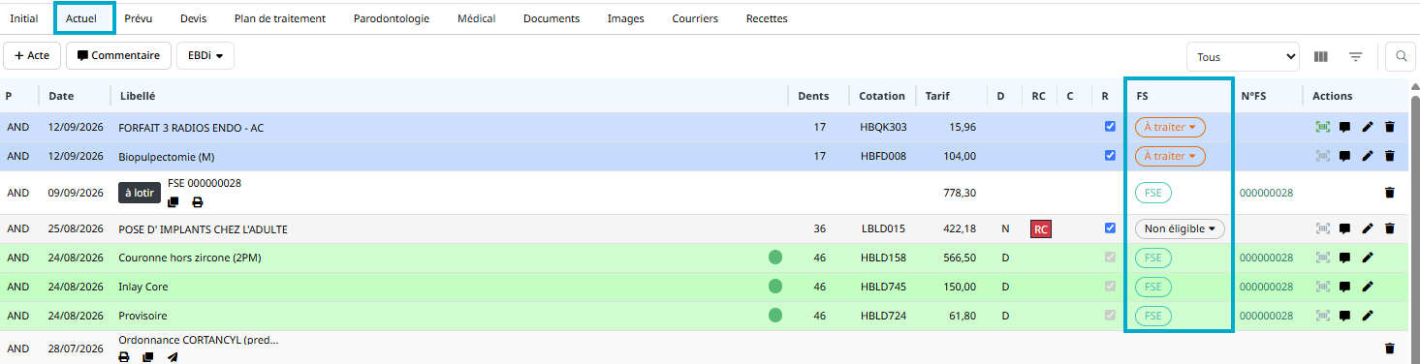Delete the FSE 000000028 row via trash icon
This screenshot has width=1420, height=364.
(x=1390, y=193)
